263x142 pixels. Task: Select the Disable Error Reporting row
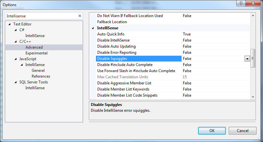coord(117,52)
